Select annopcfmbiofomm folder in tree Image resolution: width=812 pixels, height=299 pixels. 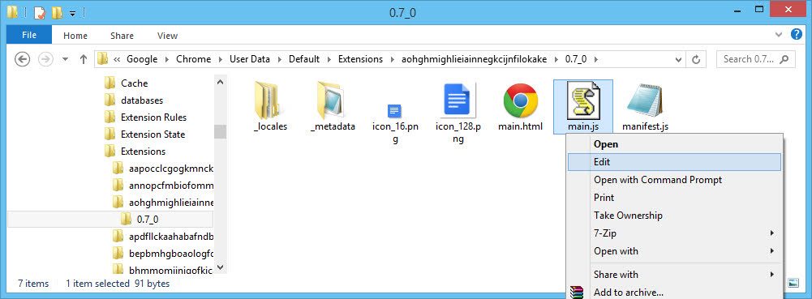pyautogui.click(x=171, y=186)
